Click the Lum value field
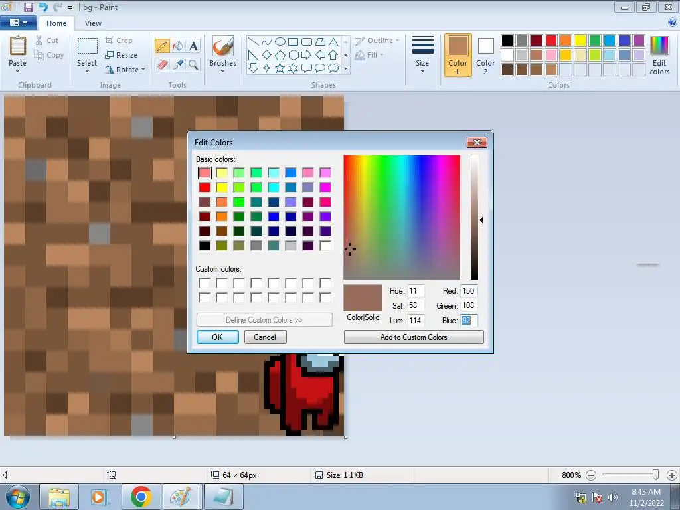The height and width of the screenshot is (510, 680). (416, 321)
